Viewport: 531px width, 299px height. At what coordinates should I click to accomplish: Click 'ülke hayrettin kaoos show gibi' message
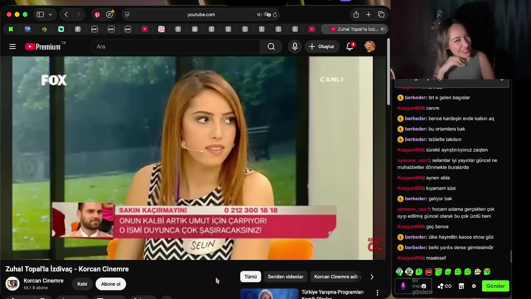point(461,237)
